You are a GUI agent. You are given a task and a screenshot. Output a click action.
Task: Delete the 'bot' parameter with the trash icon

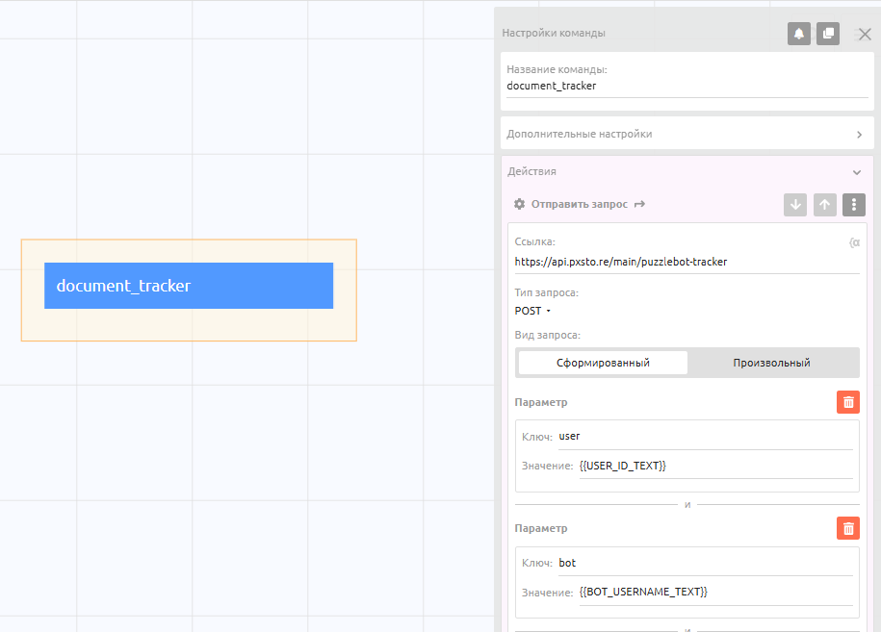(847, 528)
